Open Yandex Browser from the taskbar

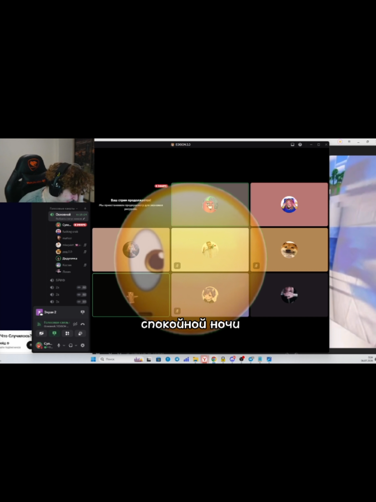(x=204, y=359)
